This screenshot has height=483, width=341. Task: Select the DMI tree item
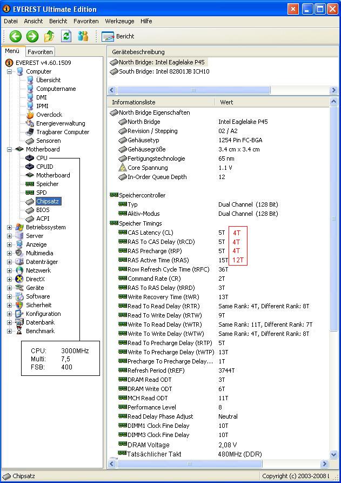click(42, 97)
